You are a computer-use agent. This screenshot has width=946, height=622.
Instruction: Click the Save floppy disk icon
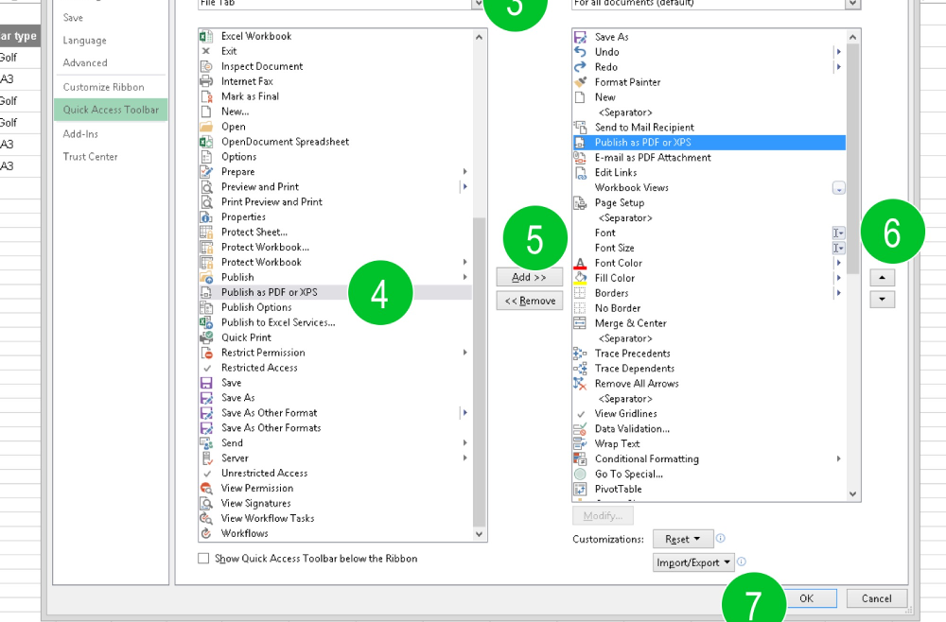click(x=206, y=383)
